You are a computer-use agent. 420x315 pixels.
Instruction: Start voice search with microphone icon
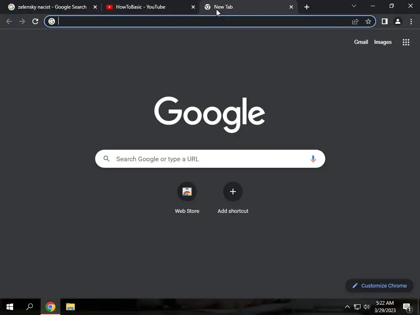313,159
